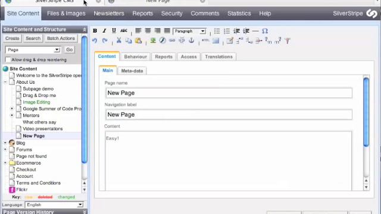Apply strikethrough ABC formatting
The width and height of the screenshot is (381, 214).
point(124,31)
